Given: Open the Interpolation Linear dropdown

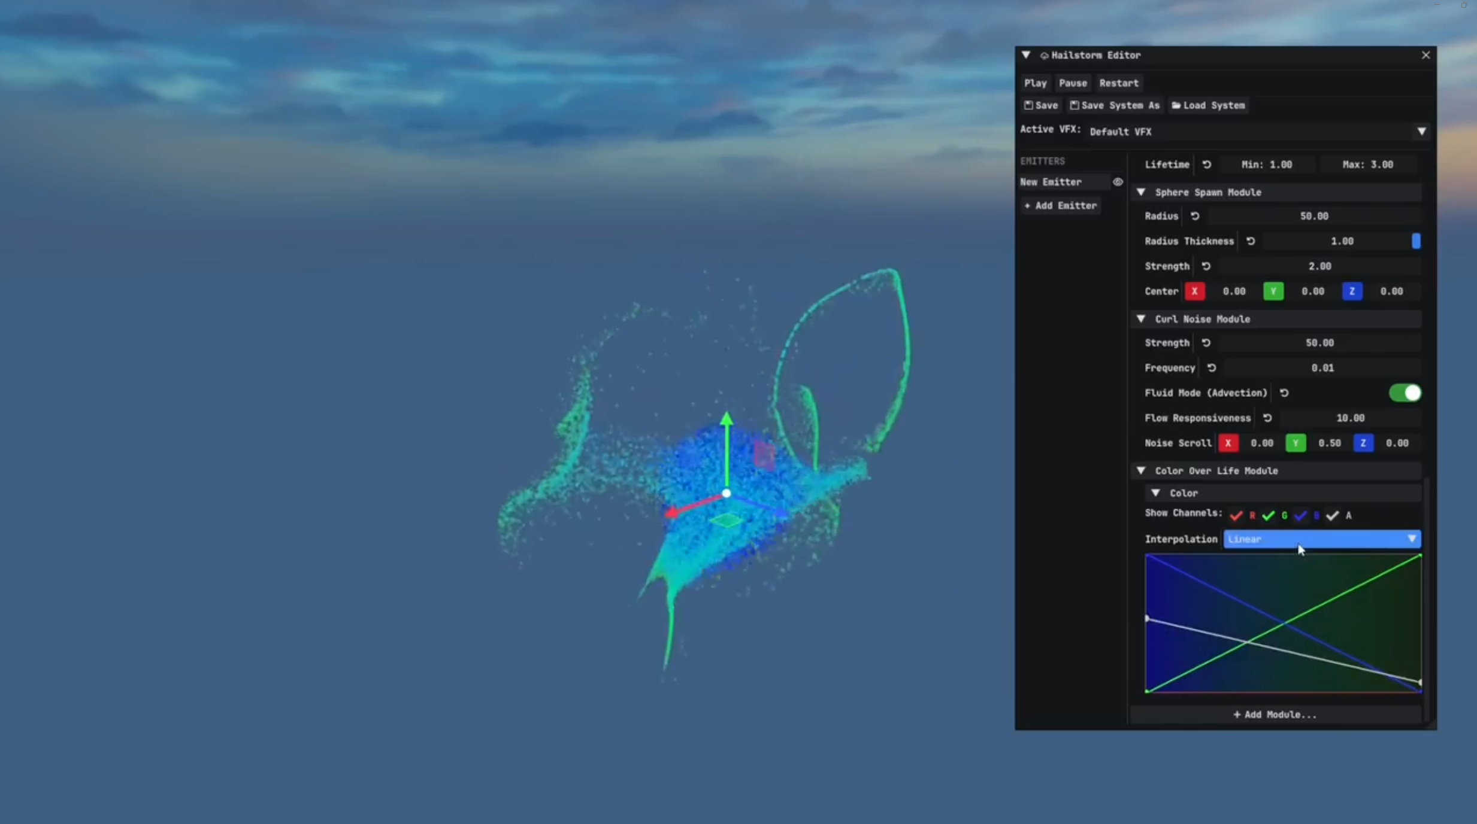Looking at the screenshot, I should tap(1322, 539).
